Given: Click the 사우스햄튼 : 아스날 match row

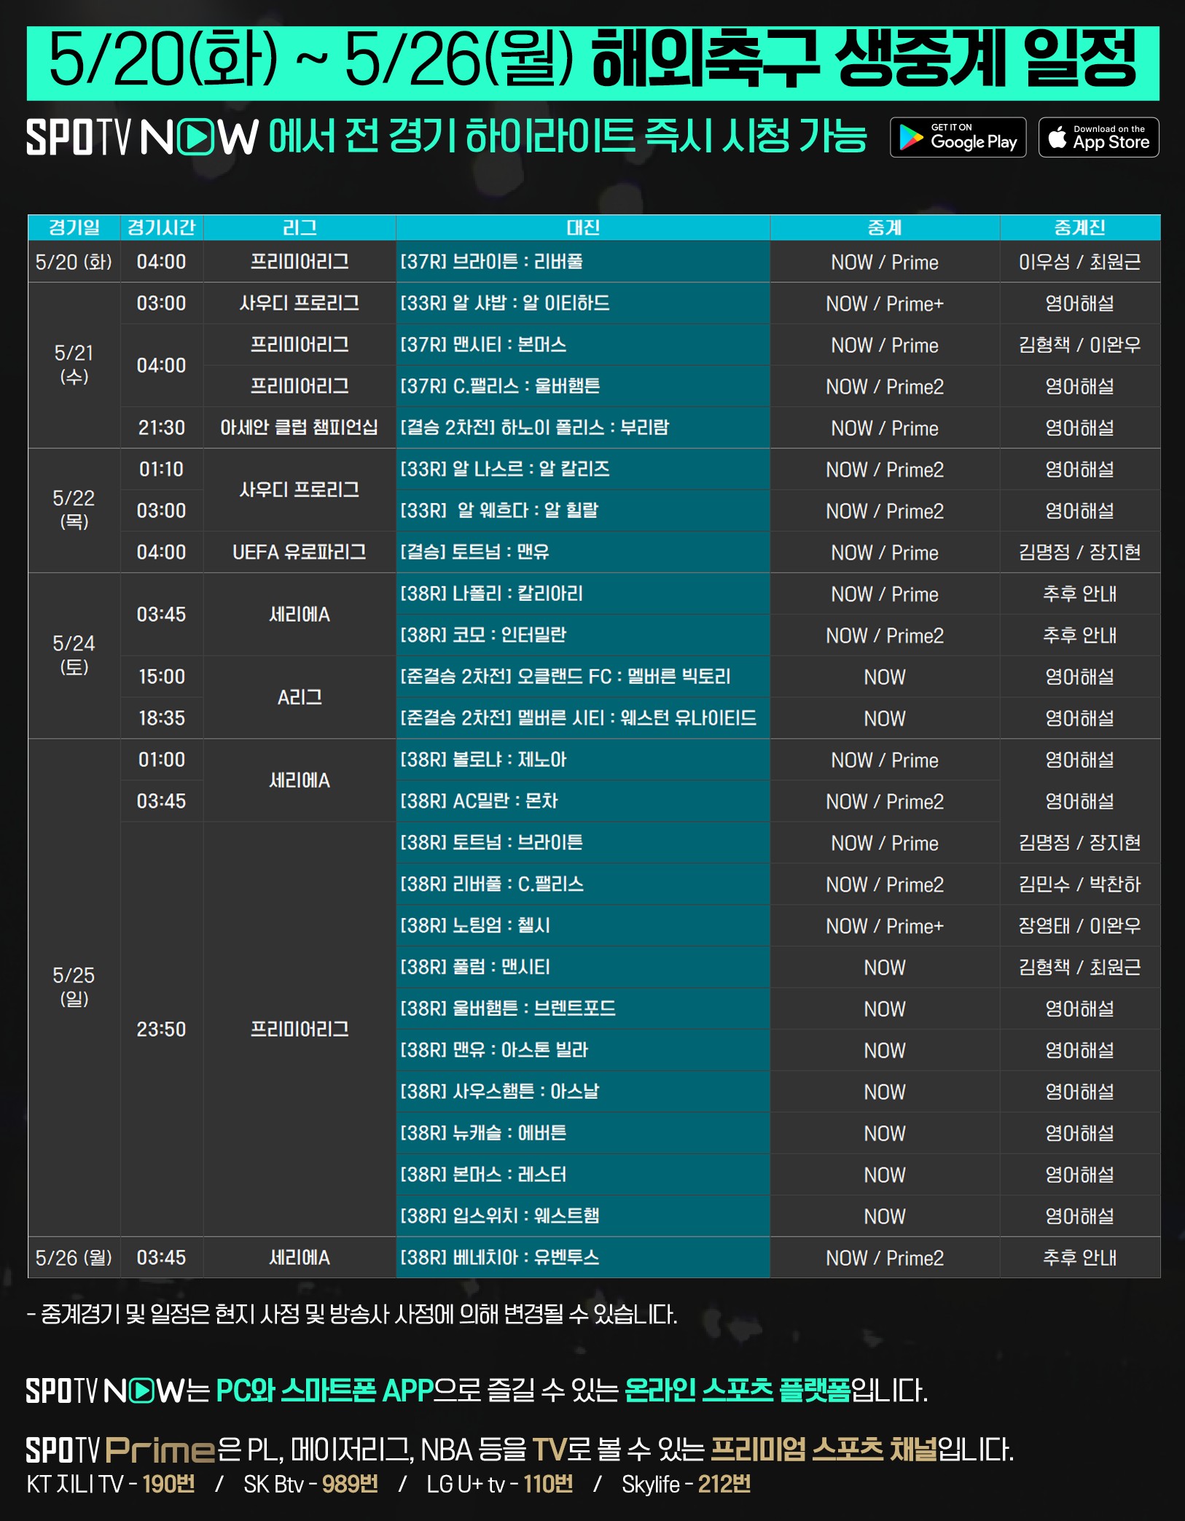Looking at the screenshot, I should (500, 1092).
